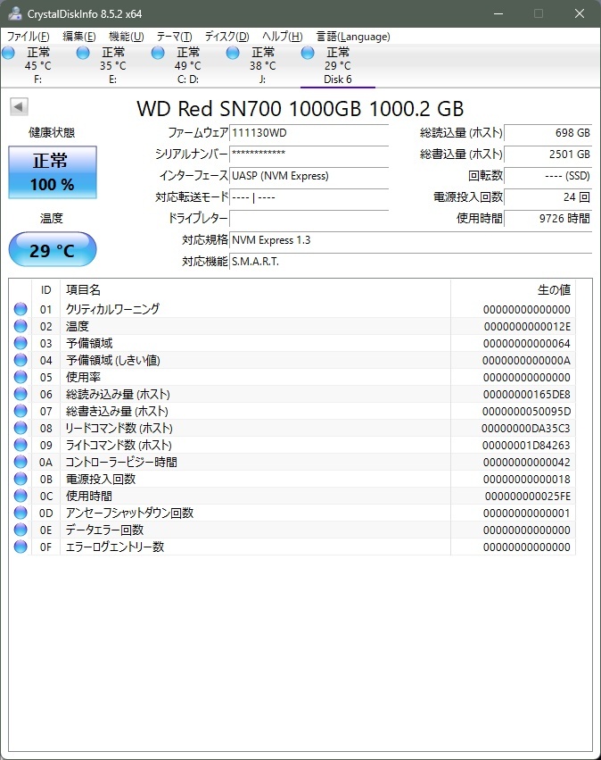Select the アンセーフシャットダウン回数 row name

click(129, 513)
